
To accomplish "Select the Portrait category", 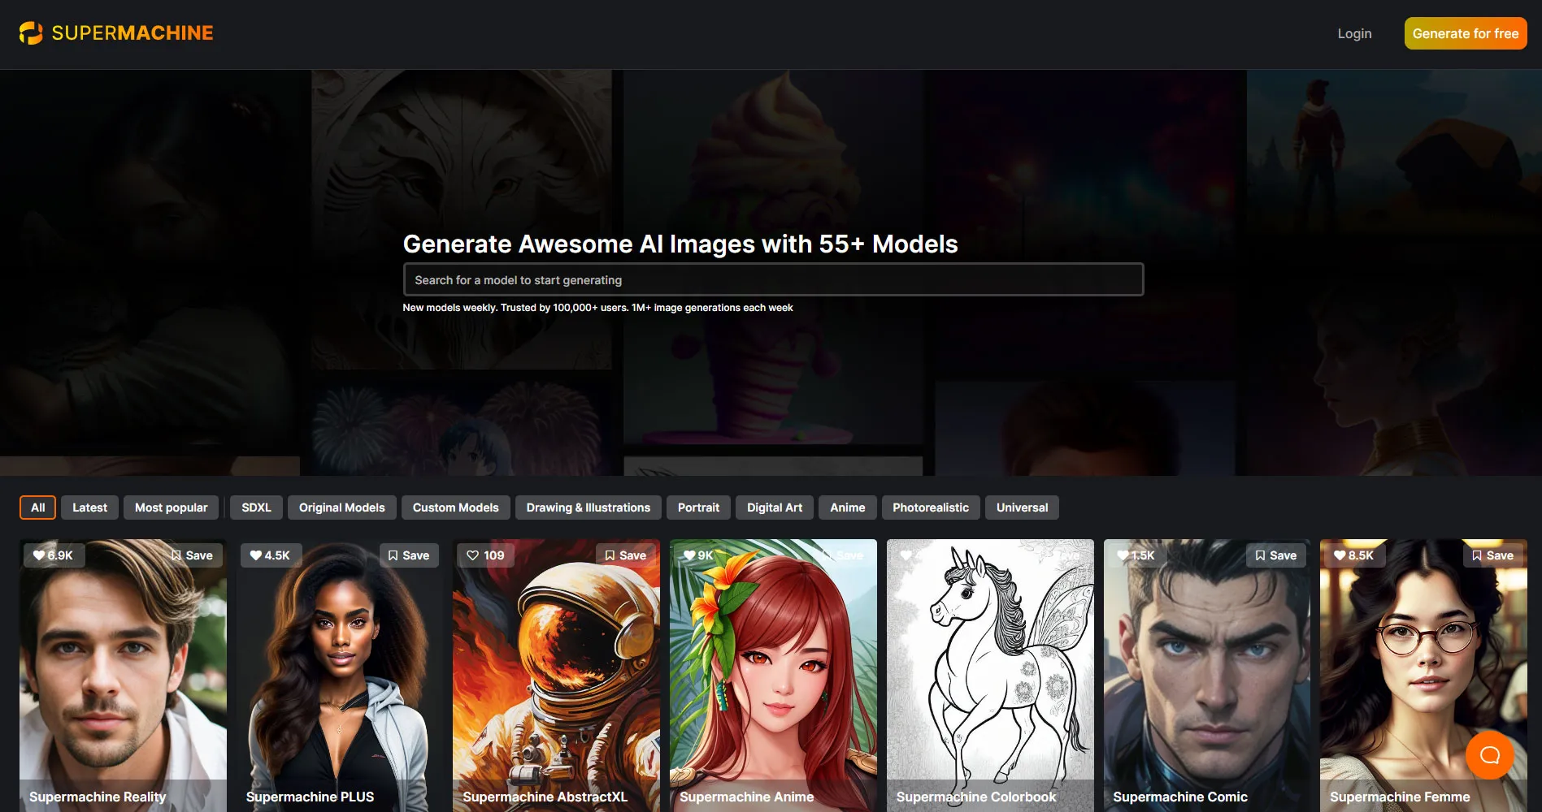I will pyautogui.click(x=698, y=508).
